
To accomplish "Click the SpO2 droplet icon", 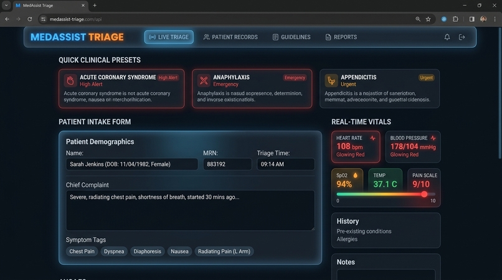I will pyautogui.click(x=355, y=175).
